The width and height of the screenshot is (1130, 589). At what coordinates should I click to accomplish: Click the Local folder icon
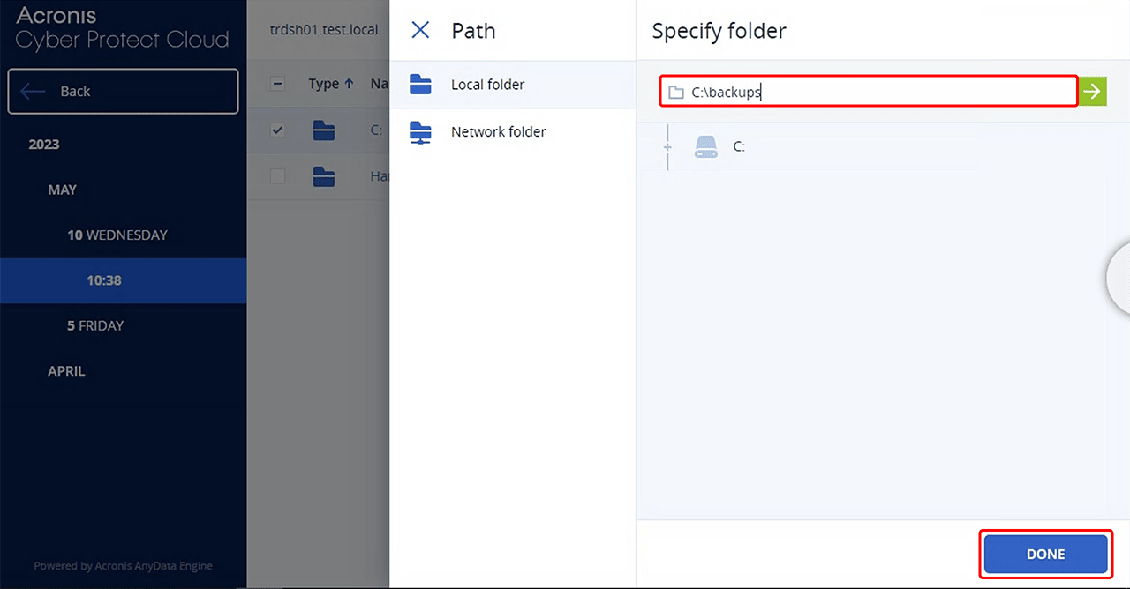(421, 85)
